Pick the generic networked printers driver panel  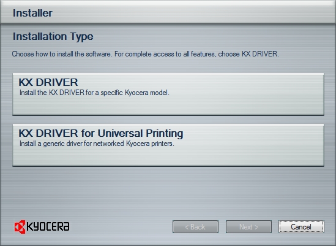coord(168,145)
